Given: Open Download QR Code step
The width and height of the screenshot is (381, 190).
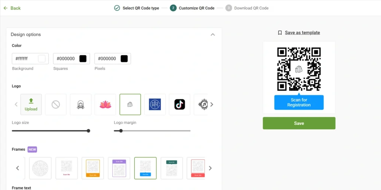Looking at the screenshot, I should point(251,8).
